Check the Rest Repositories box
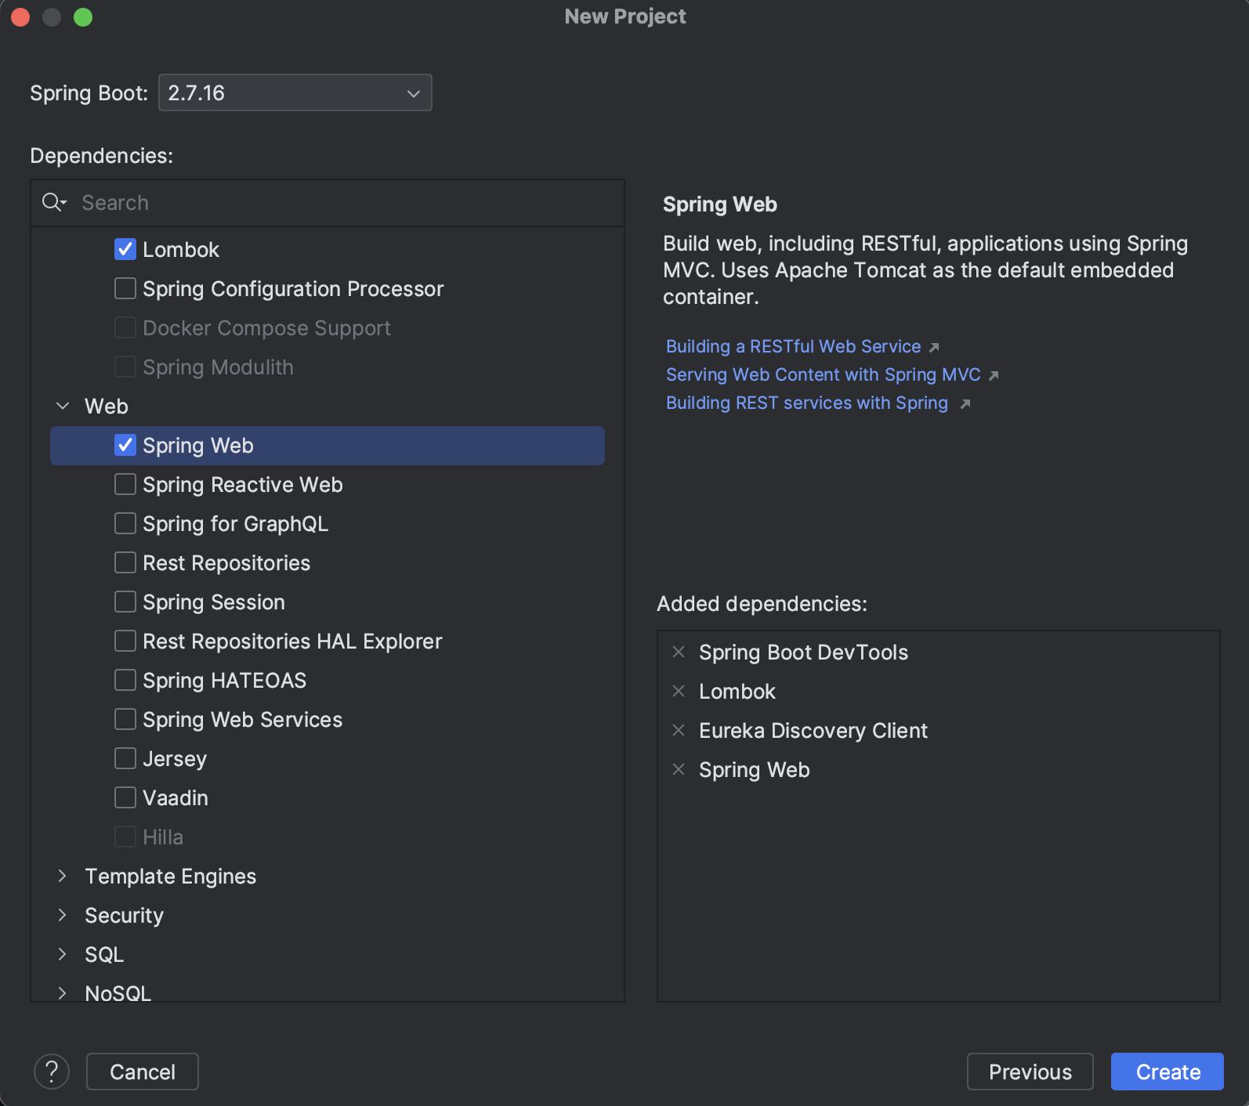Screen dimensions: 1249x1106 [x=125, y=562]
